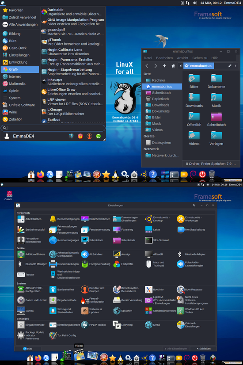
Task: Open Firefox from the top dock
Action: pos(41,174)
